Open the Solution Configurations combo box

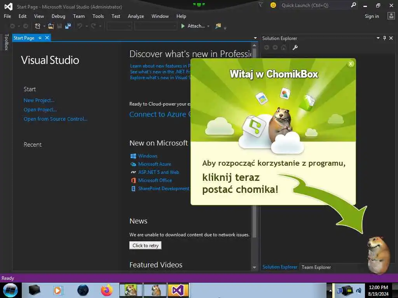click(119, 26)
